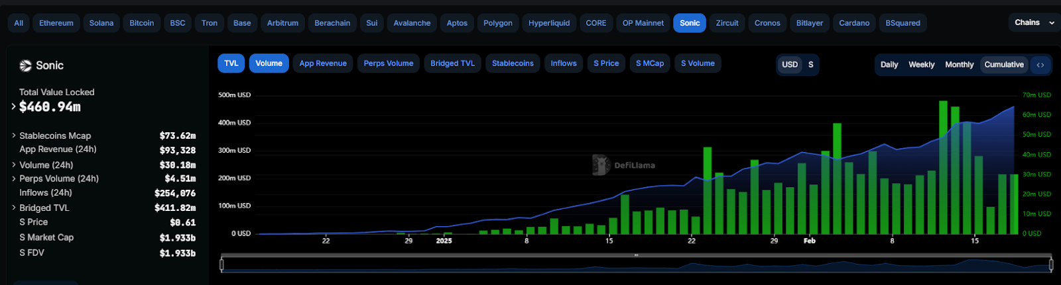Select the Tron chain
Image resolution: width=1061 pixels, height=285 pixels.
[x=210, y=23]
